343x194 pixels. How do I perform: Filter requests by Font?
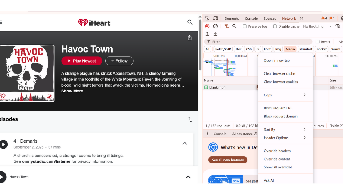[267, 49]
